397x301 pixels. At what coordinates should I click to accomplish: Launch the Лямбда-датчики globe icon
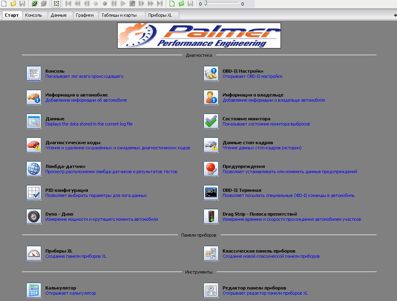click(34, 169)
